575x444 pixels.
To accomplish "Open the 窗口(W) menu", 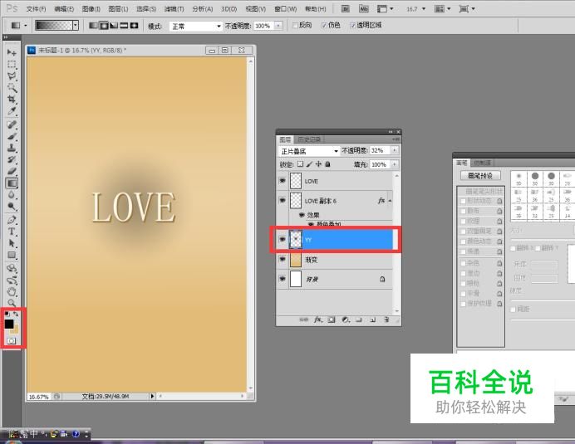I will click(x=285, y=9).
